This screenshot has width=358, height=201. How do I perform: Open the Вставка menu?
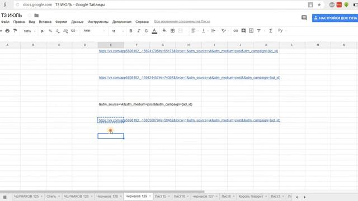click(45, 22)
